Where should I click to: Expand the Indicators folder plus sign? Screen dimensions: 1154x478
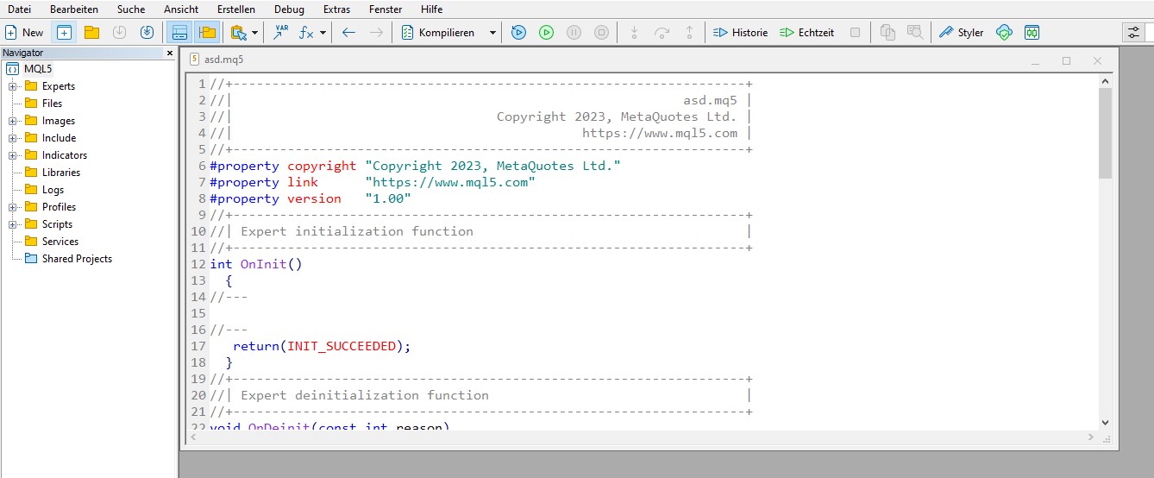[13, 155]
